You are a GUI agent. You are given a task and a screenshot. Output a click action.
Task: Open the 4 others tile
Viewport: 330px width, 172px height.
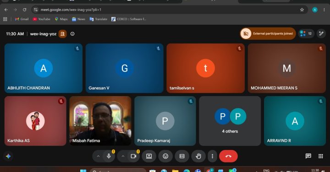tap(230, 121)
